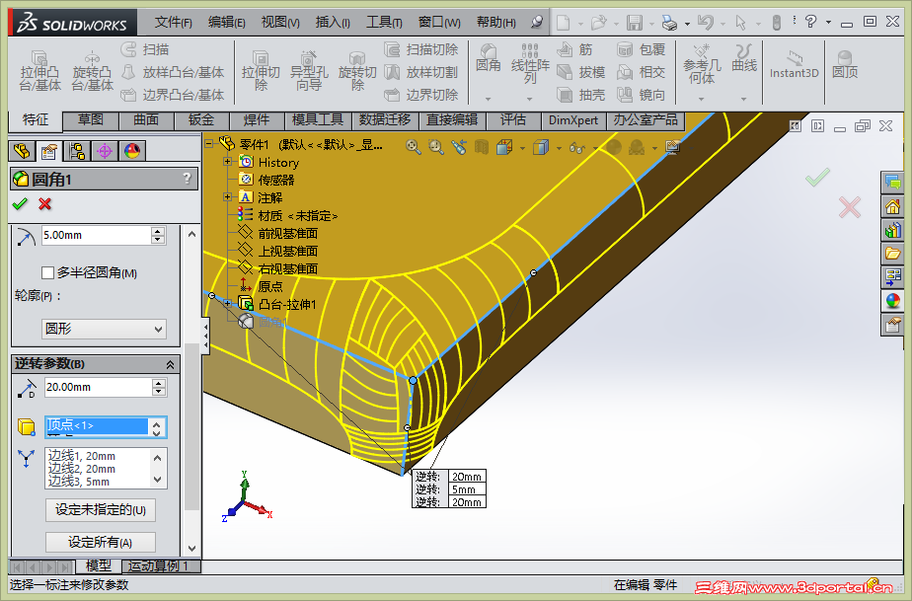
Task: Cancel 圆角1 with the red X
Action: pyautogui.click(x=44, y=204)
